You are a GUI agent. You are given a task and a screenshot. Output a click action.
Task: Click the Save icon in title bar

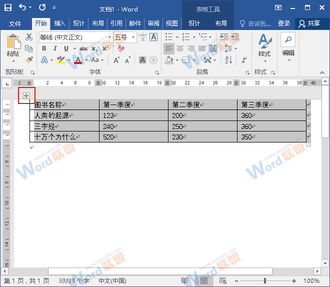8,7
